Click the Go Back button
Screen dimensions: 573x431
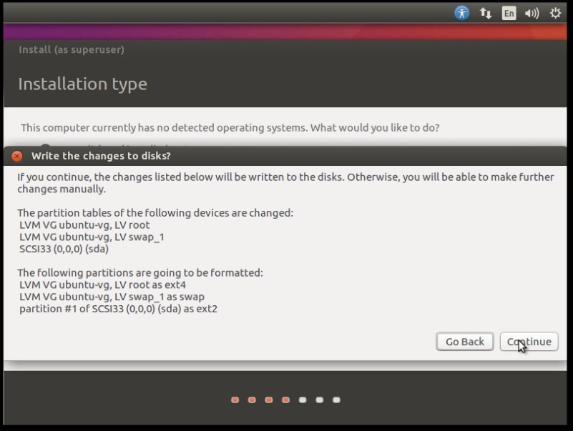click(465, 342)
